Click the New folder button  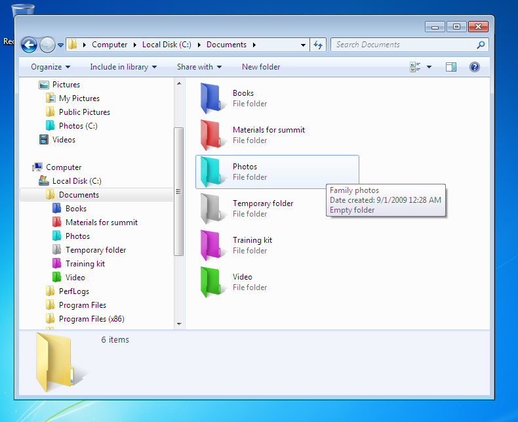click(260, 67)
